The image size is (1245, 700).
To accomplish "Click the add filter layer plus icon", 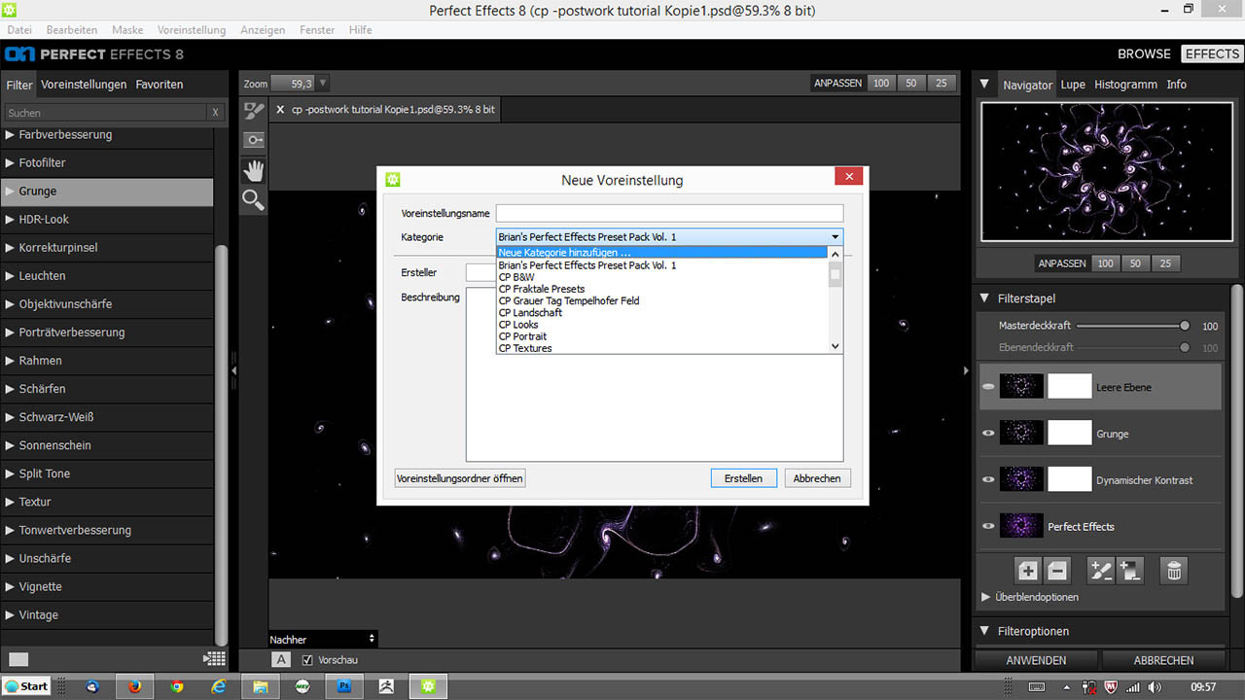I will [x=1028, y=571].
